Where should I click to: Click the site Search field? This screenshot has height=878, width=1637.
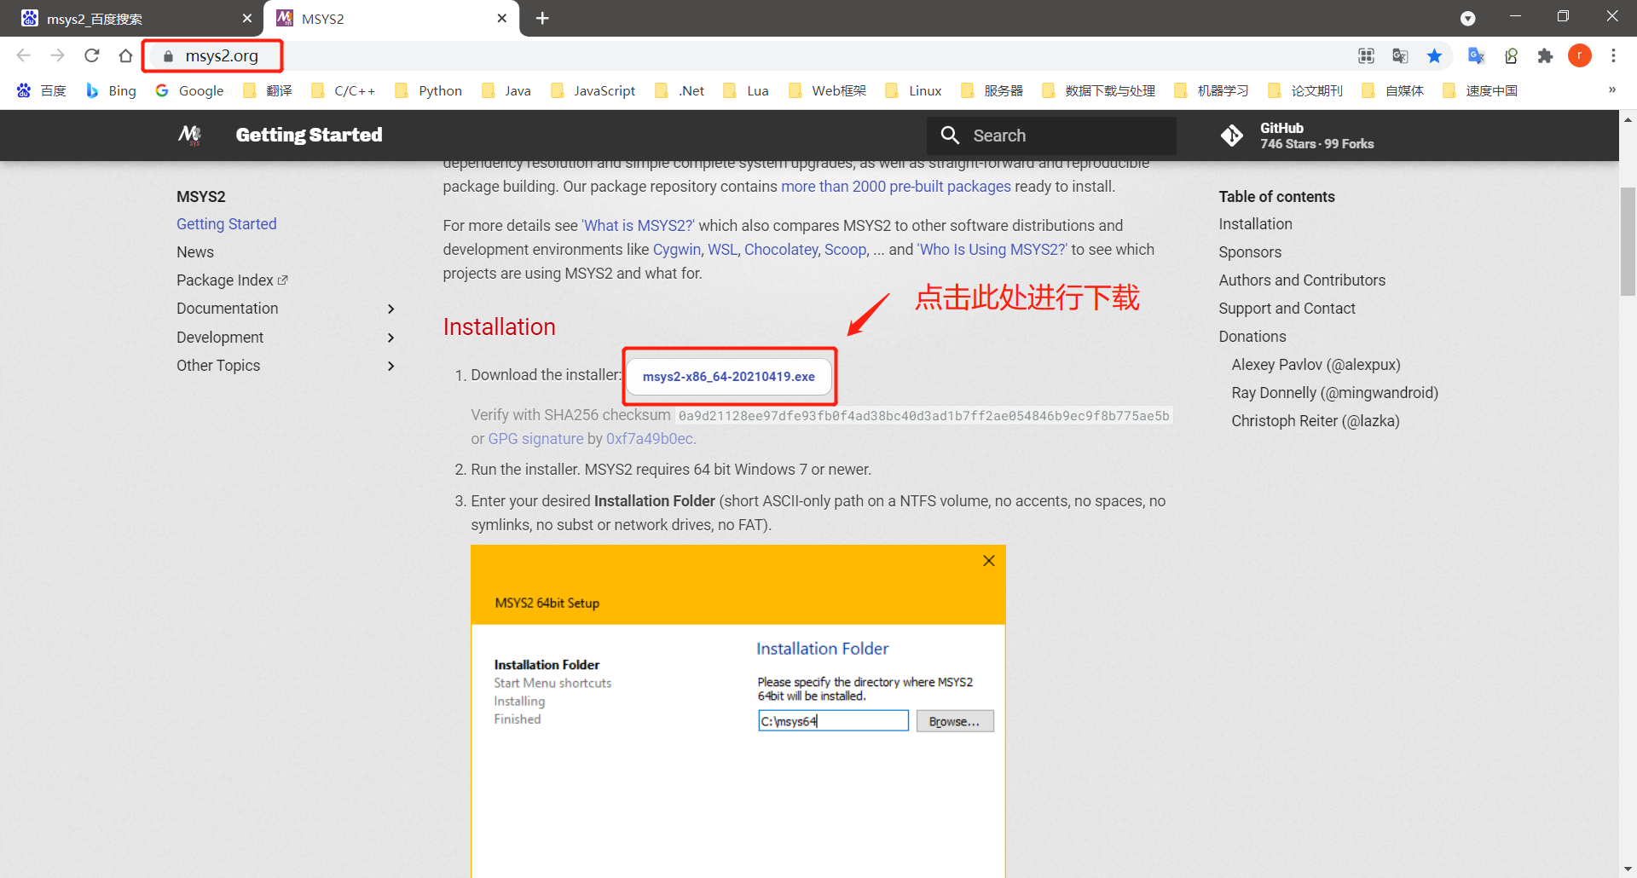1051,136
